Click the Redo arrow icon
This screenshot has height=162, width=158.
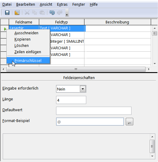point(60,13)
